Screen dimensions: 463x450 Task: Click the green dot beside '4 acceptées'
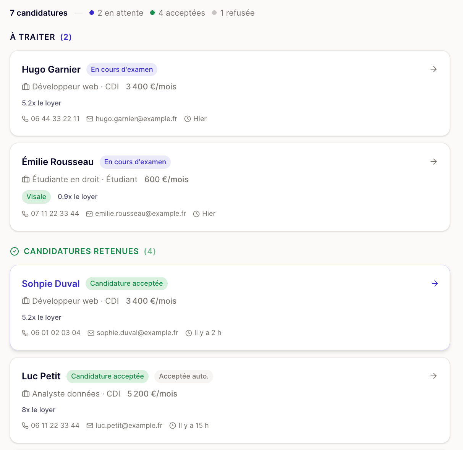[x=152, y=13]
